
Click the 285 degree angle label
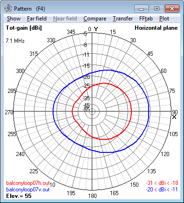coord(12,91)
